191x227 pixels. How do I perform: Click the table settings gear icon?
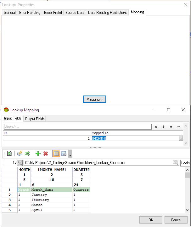pos(64,154)
